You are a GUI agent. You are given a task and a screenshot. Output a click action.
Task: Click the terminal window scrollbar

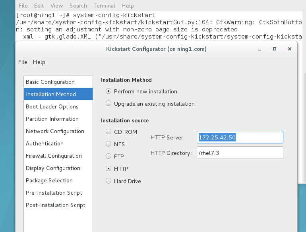[305, 128]
